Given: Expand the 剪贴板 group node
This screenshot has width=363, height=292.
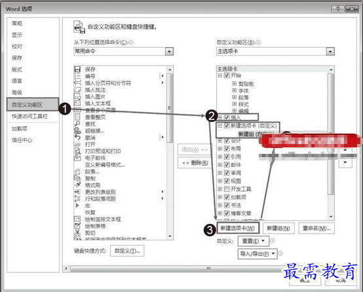Looking at the screenshot, I should pyautogui.click(x=235, y=84).
